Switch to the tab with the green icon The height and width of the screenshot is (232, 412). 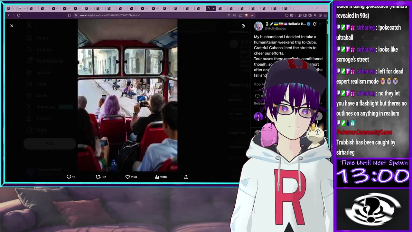pos(20,8)
